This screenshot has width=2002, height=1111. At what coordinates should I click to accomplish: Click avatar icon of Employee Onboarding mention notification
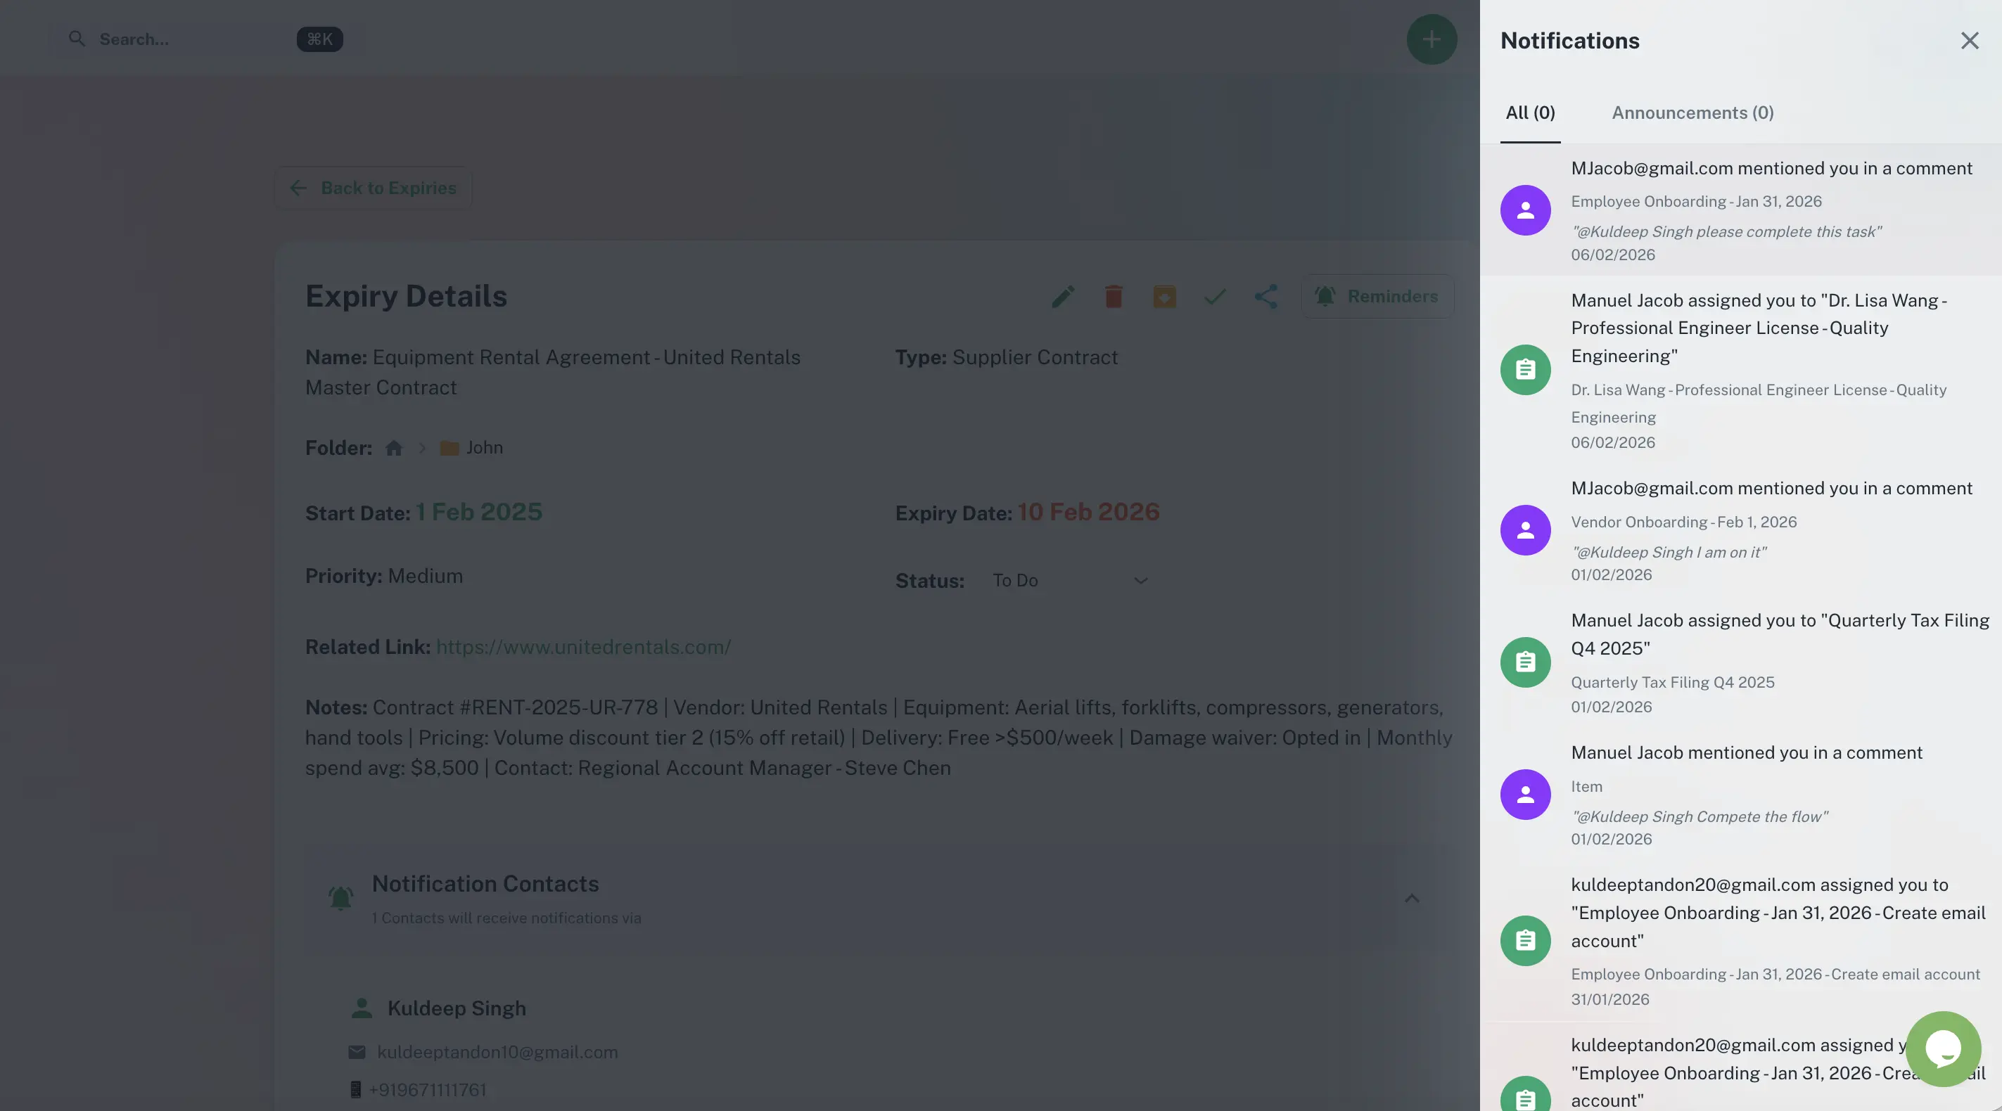click(1525, 210)
